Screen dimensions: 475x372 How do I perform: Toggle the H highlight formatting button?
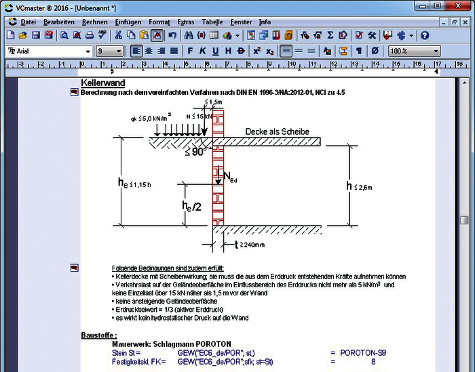click(x=228, y=51)
